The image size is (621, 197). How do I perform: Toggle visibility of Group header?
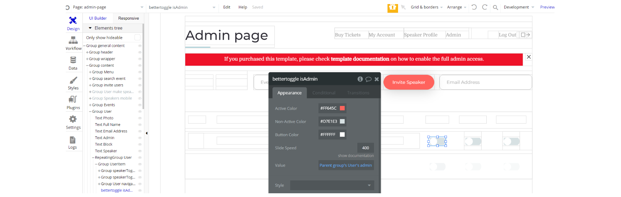click(x=140, y=52)
